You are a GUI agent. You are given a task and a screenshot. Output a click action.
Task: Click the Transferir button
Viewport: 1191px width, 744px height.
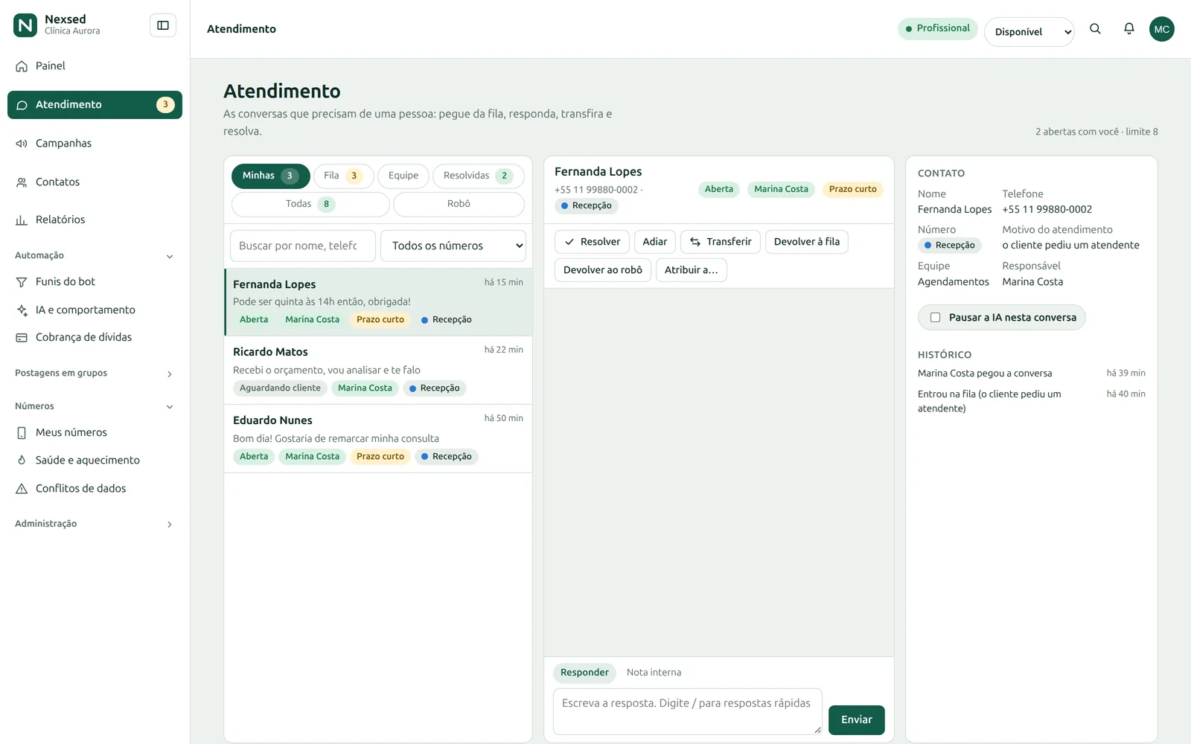[721, 242]
